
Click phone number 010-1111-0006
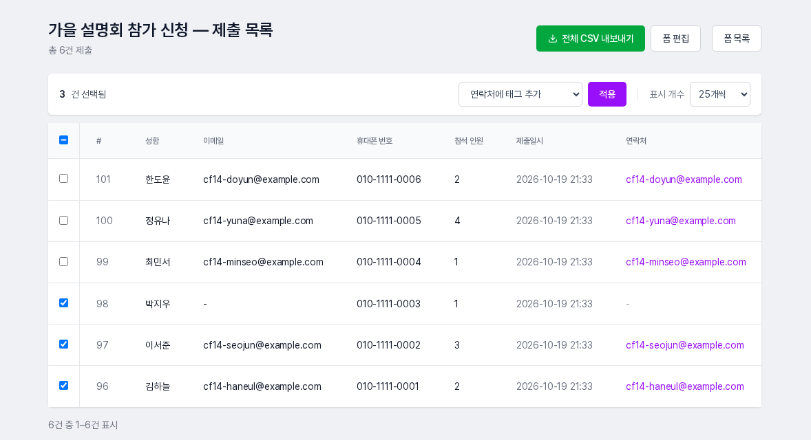pyautogui.click(x=389, y=179)
